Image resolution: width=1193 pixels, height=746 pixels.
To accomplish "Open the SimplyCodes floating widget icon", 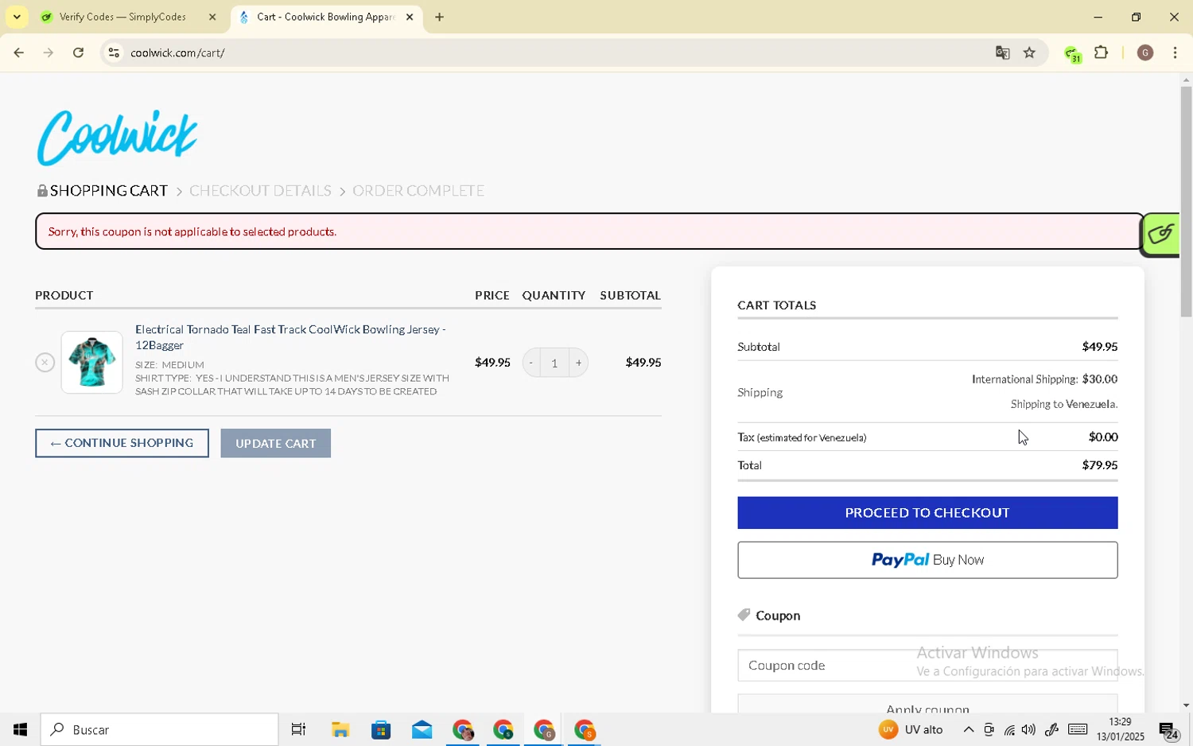I will pyautogui.click(x=1162, y=235).
